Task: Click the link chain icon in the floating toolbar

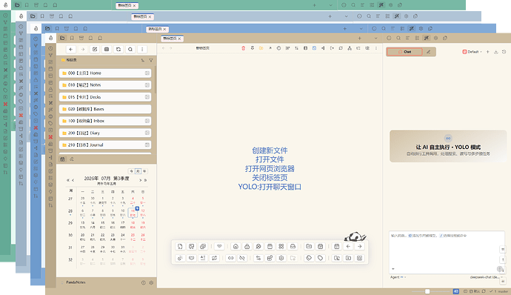Action: pyautogui.click(x=231, y=258)
